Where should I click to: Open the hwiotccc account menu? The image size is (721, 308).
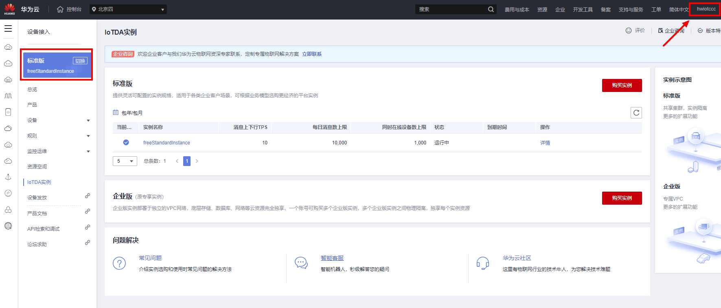coord(706,9)
